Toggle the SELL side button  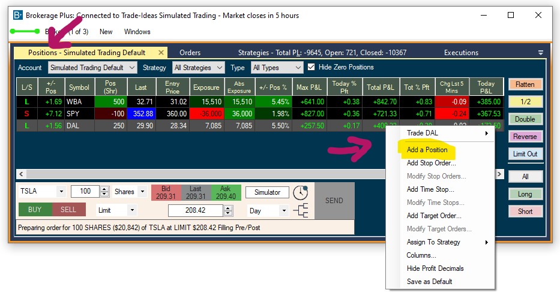[x=68, y=210]
